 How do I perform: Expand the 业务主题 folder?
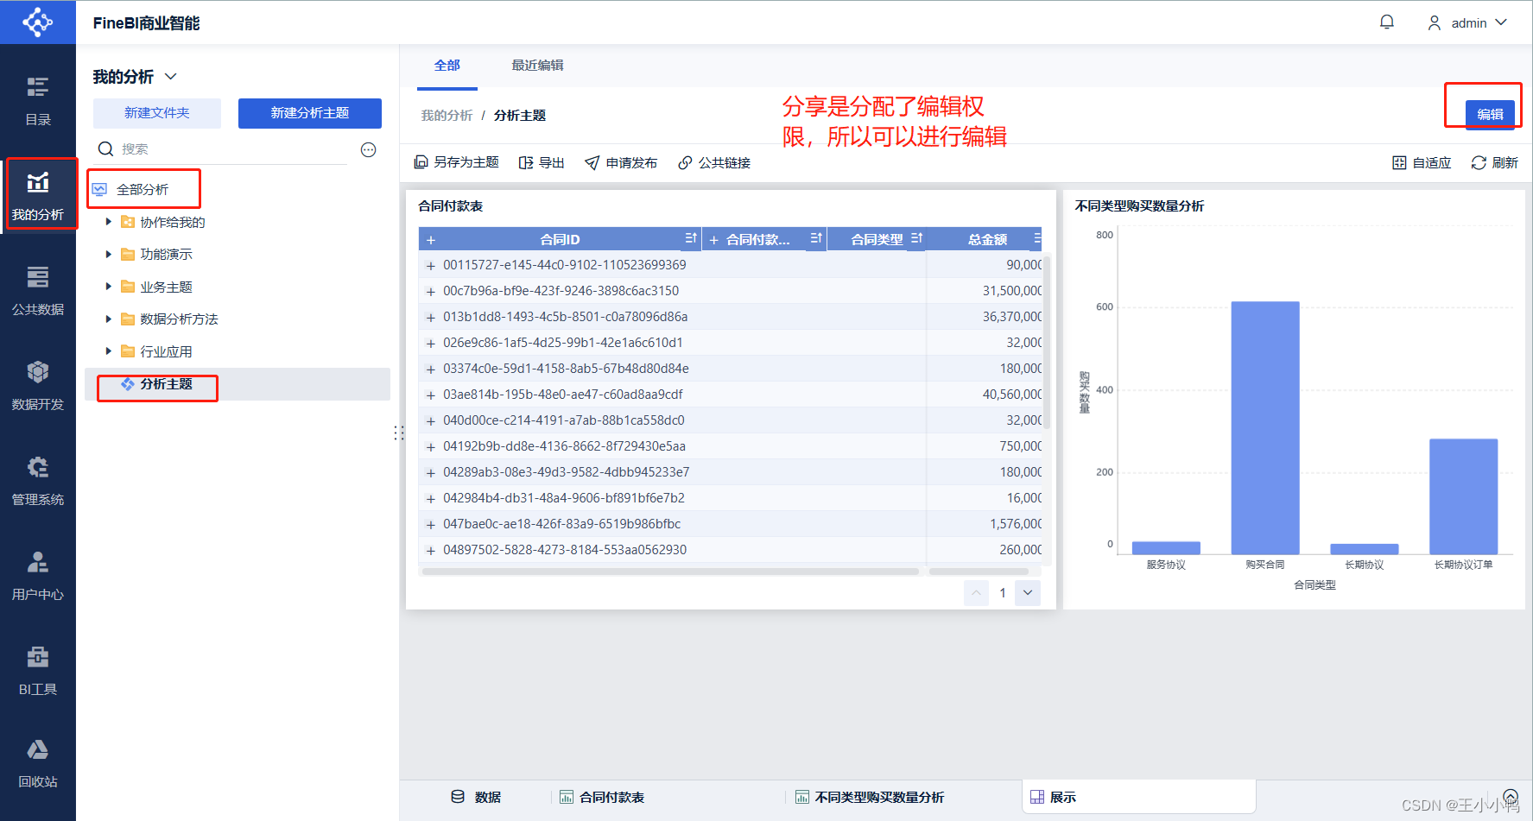coord(108,287)
